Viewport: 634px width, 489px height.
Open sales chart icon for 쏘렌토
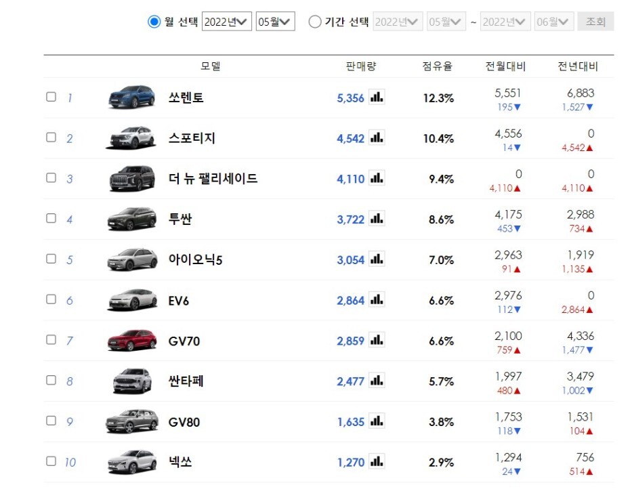[377, 97]
